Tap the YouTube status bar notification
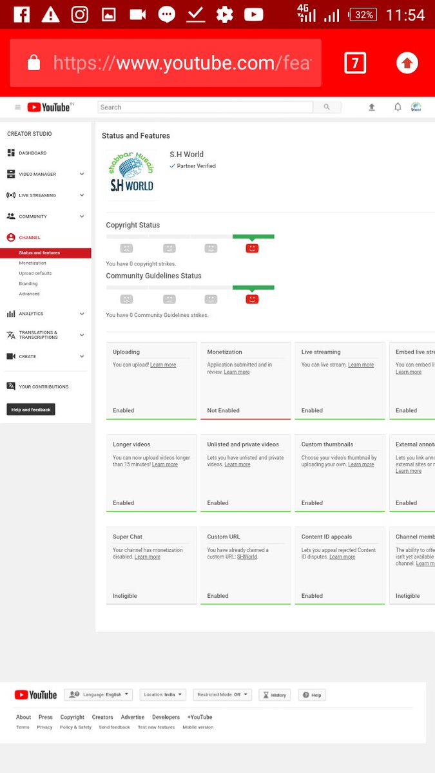435x773 pixels. (254, 14)
